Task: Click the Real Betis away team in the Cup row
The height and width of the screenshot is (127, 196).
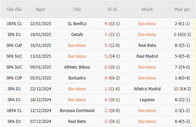Action: (147, 45)
